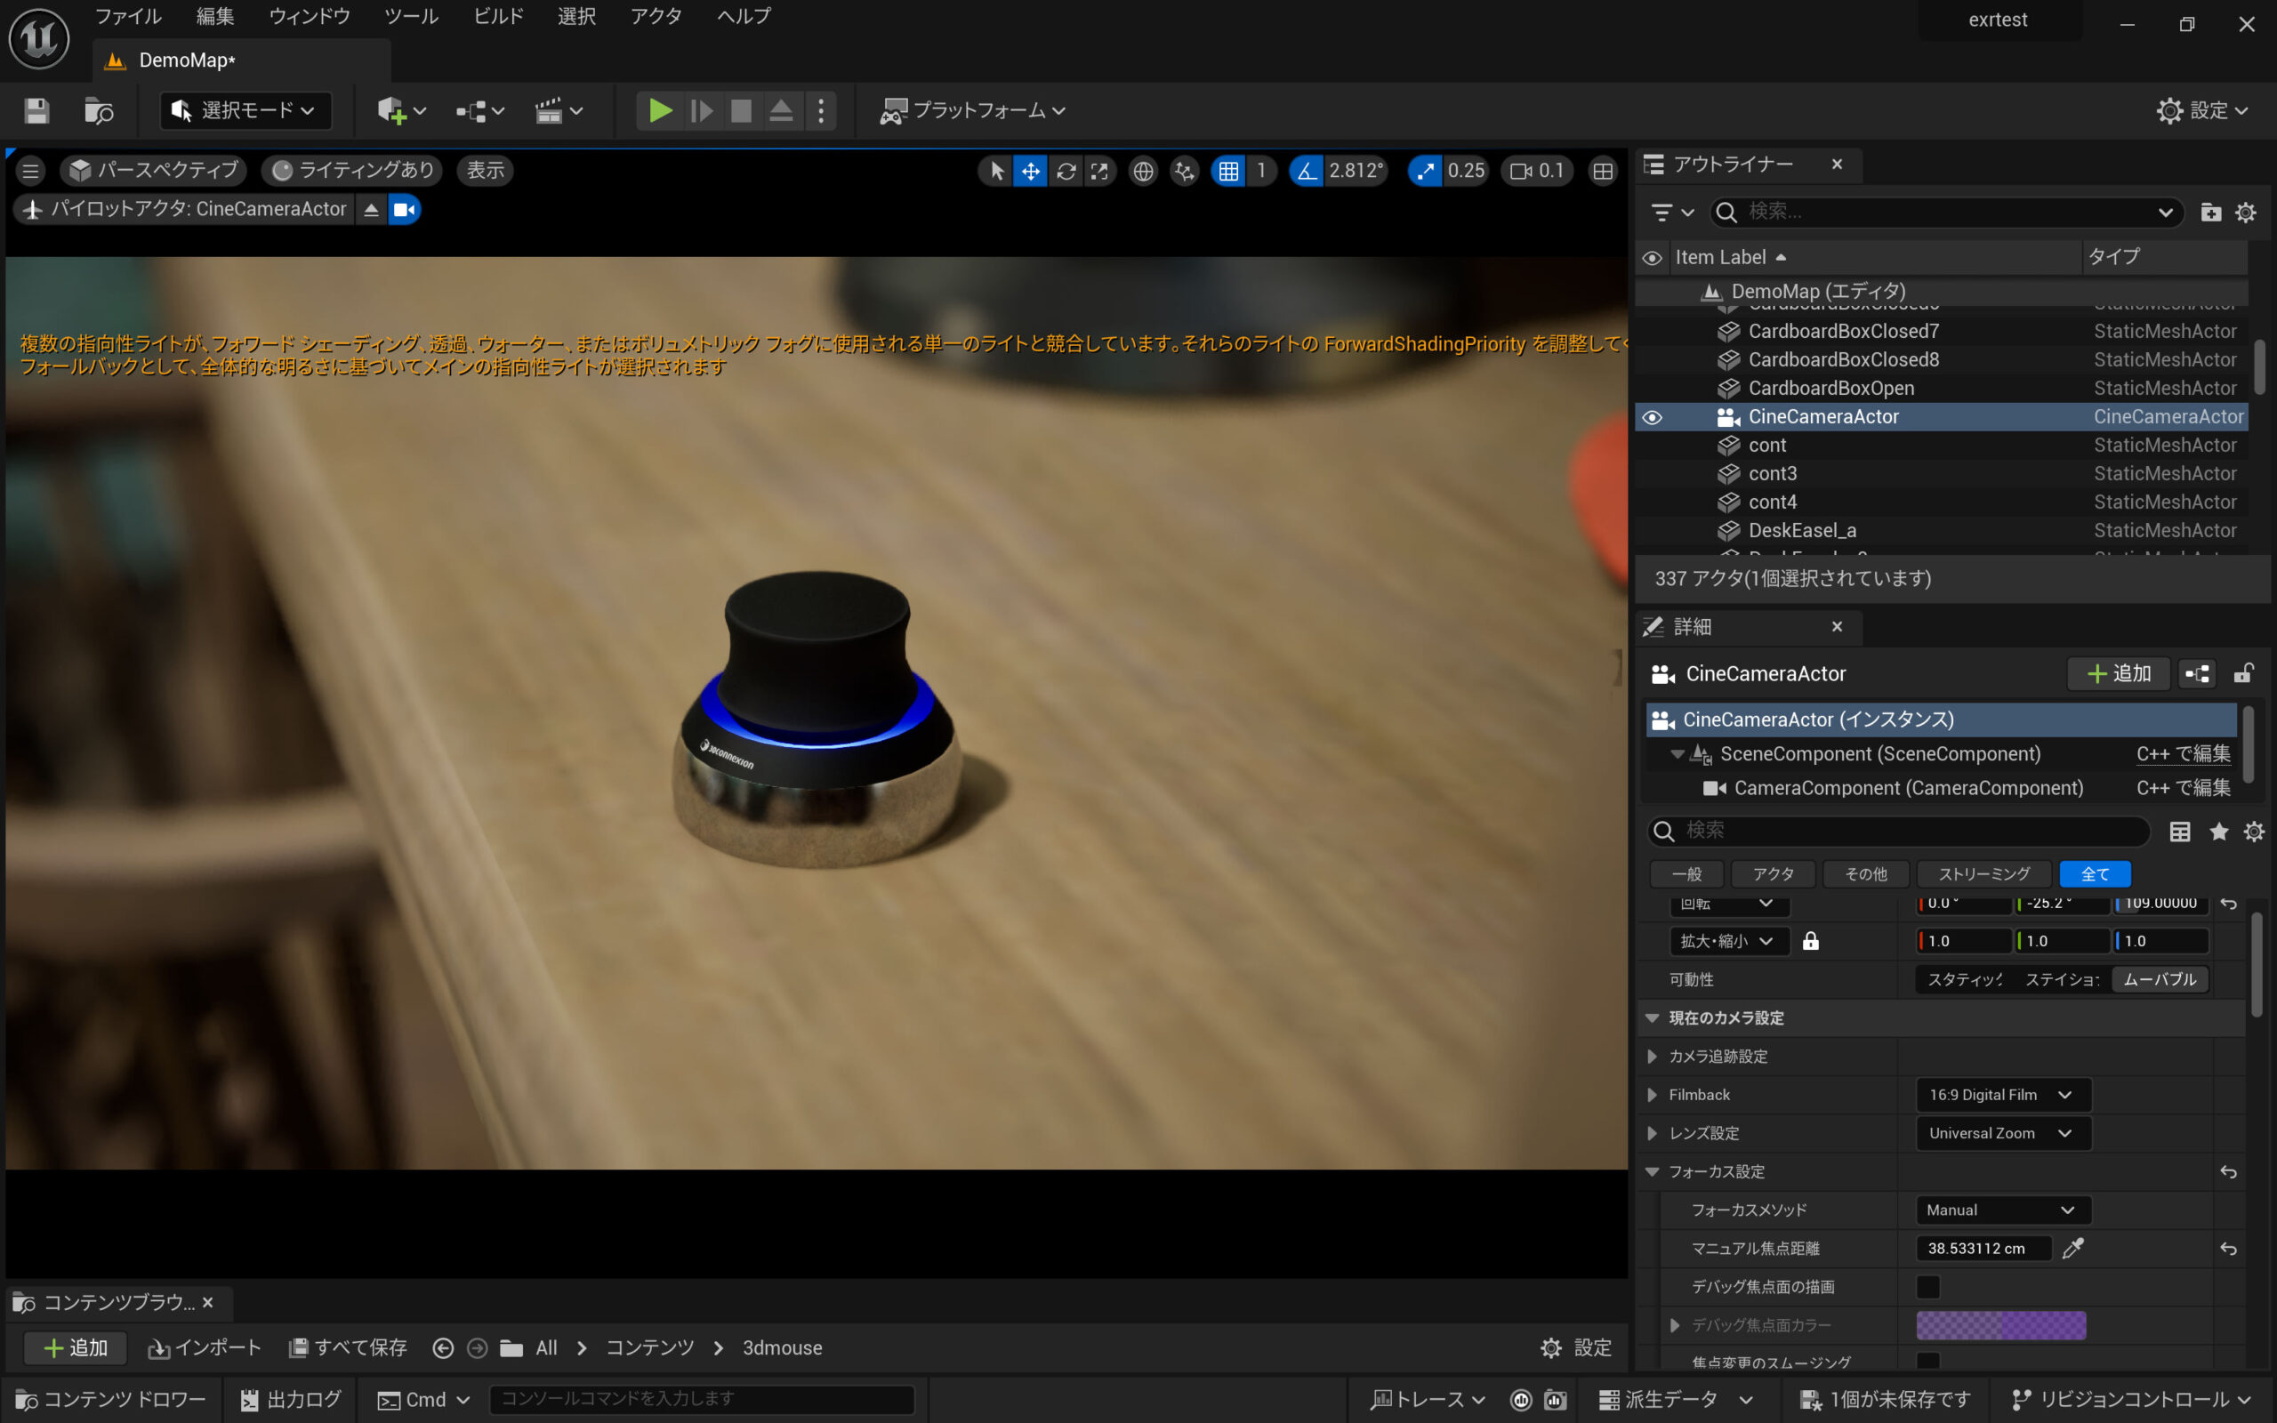Select the translate gizmo tool
The image size is (2277, 1423).
tap(1030, 171)
